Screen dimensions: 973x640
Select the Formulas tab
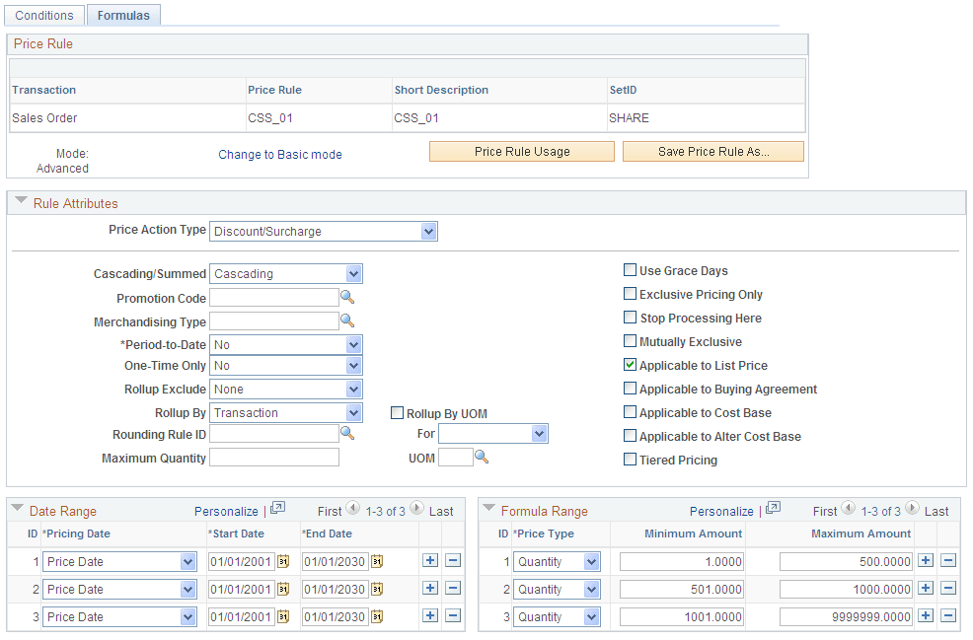point(123,15)
